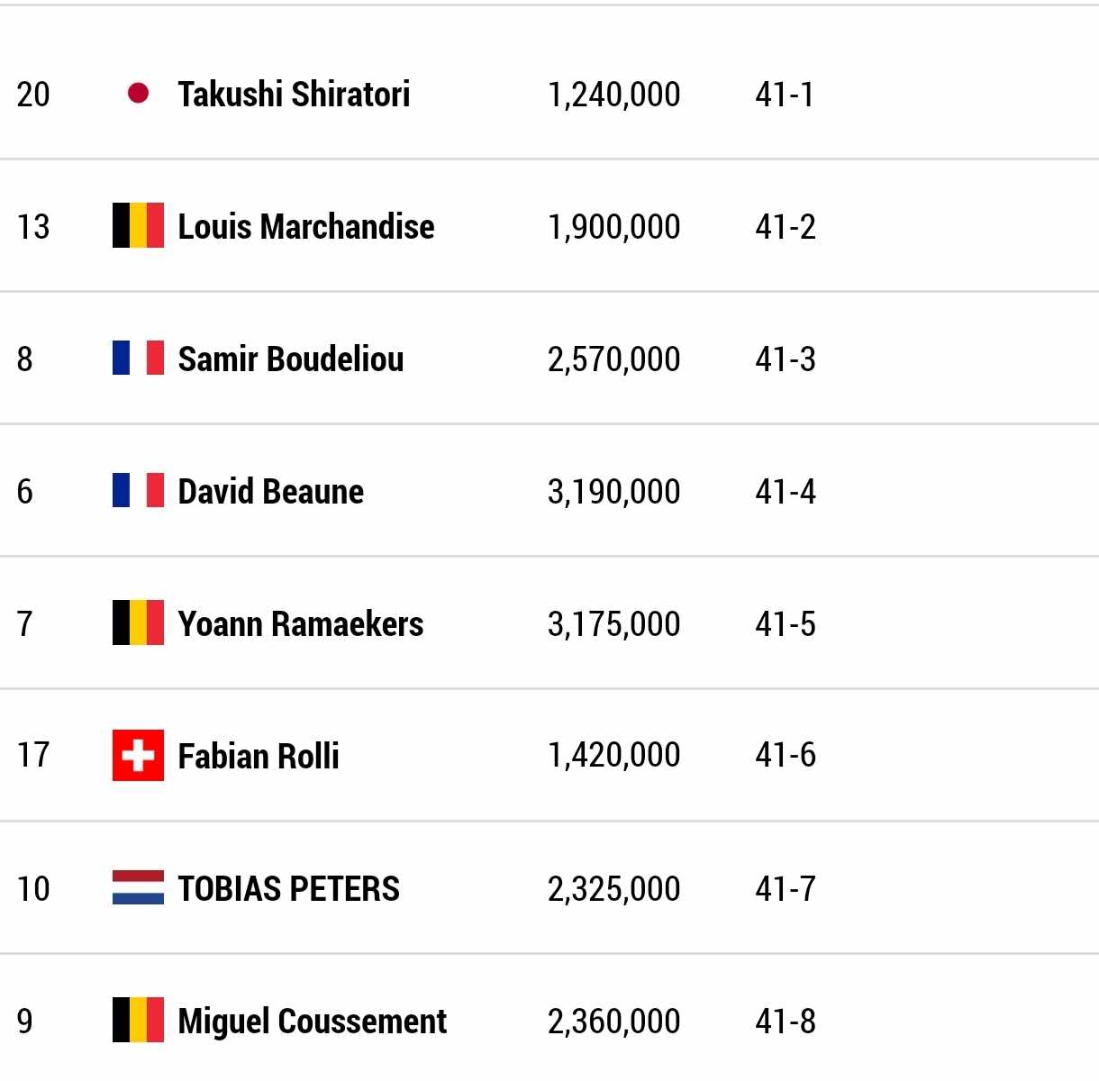Click Belgium flag next to Louis Marchandise
Viewport: 1099px width, 1081px height.
tap(138, 225)
